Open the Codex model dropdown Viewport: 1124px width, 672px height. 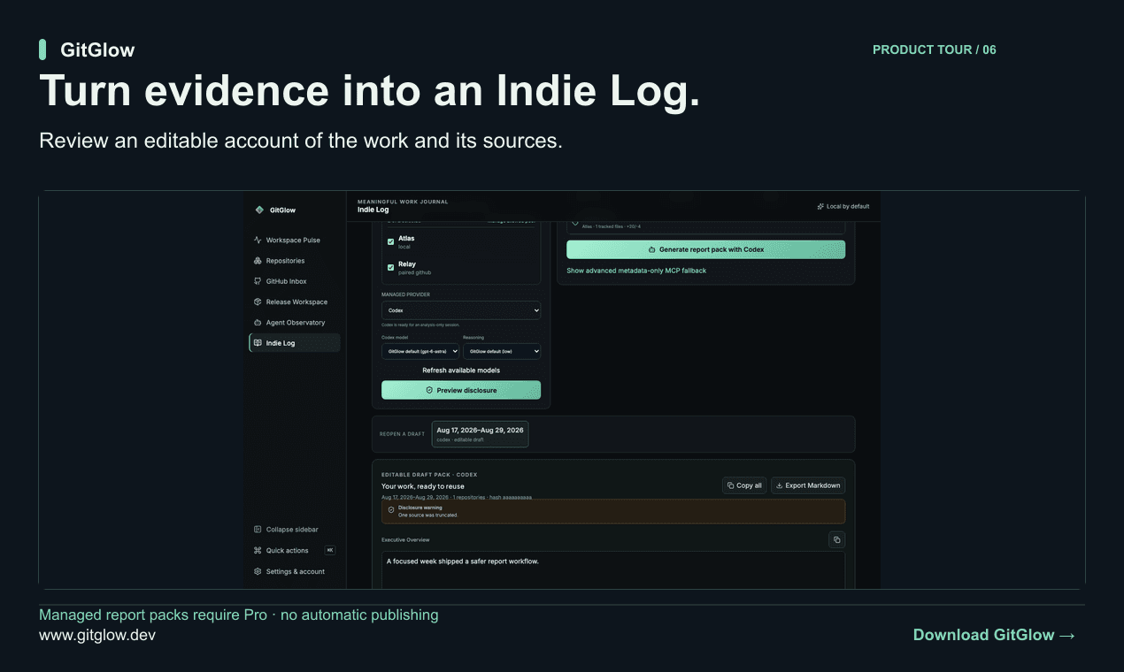(x=420, y=351)
